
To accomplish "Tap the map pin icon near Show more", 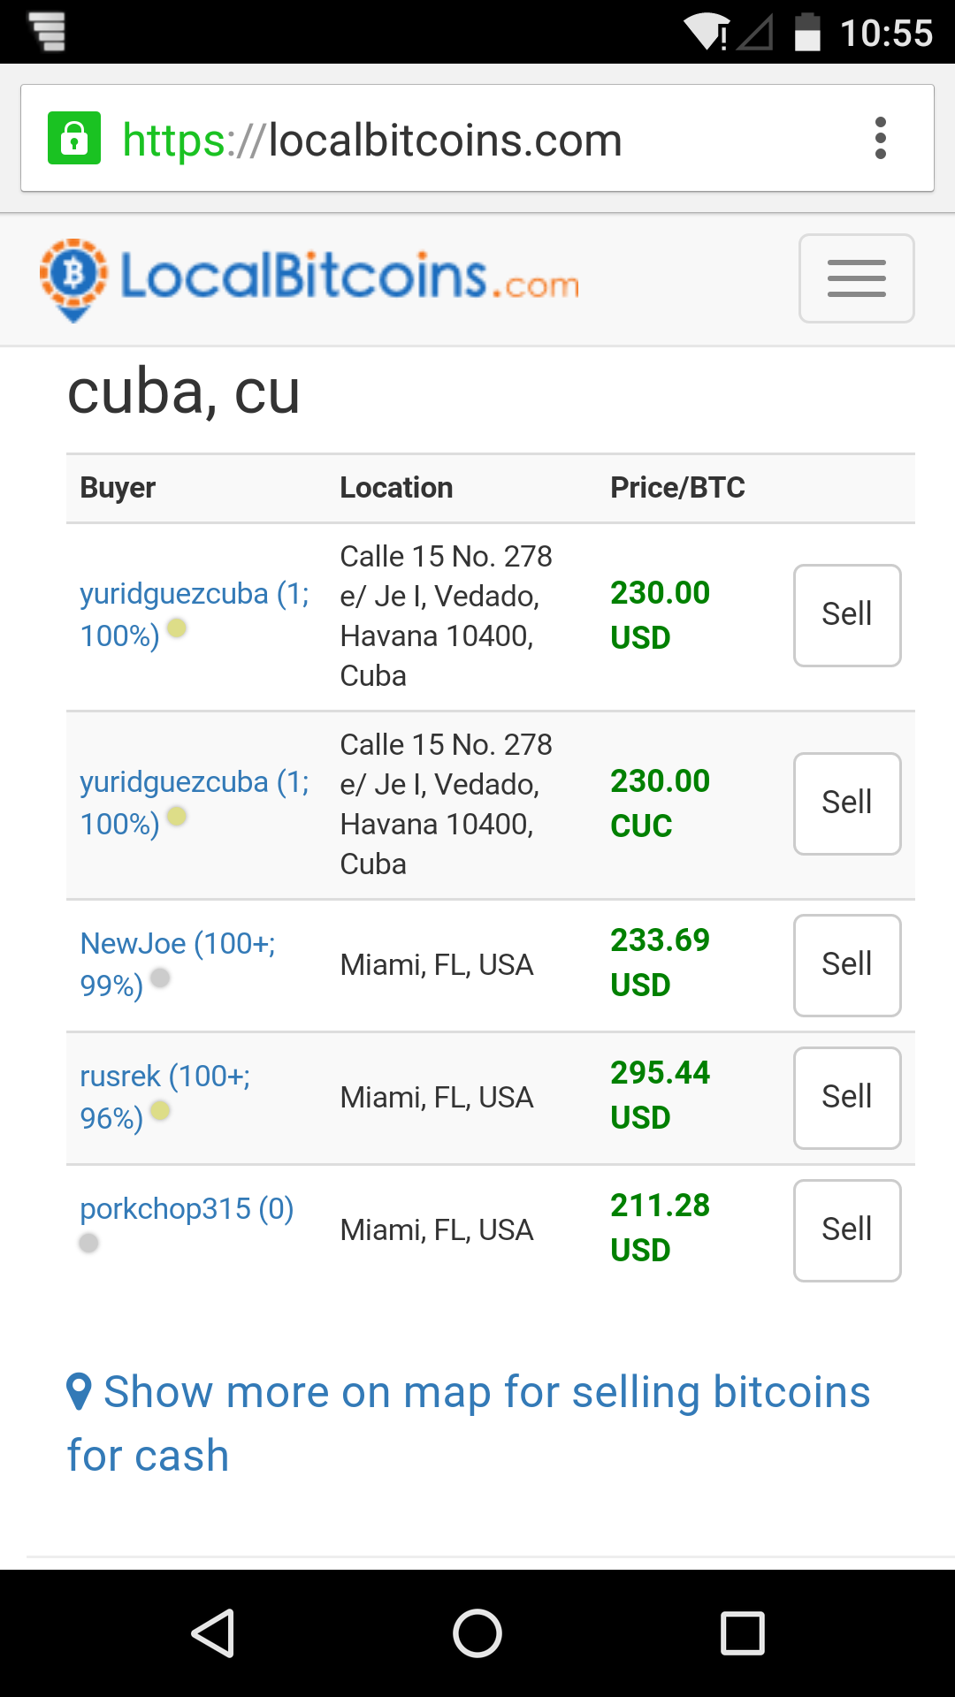I will (x=79, y=1392).
